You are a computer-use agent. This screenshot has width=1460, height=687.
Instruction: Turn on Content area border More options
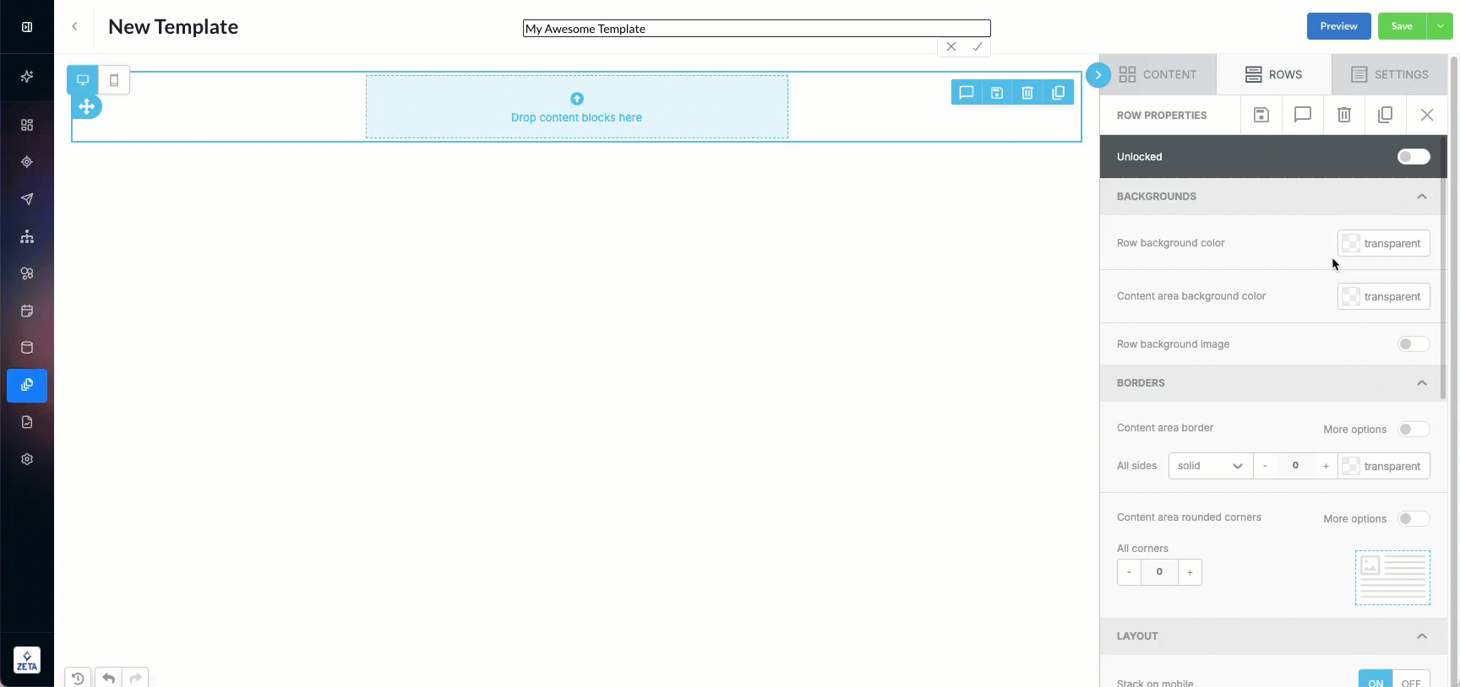pos(1413,430)
